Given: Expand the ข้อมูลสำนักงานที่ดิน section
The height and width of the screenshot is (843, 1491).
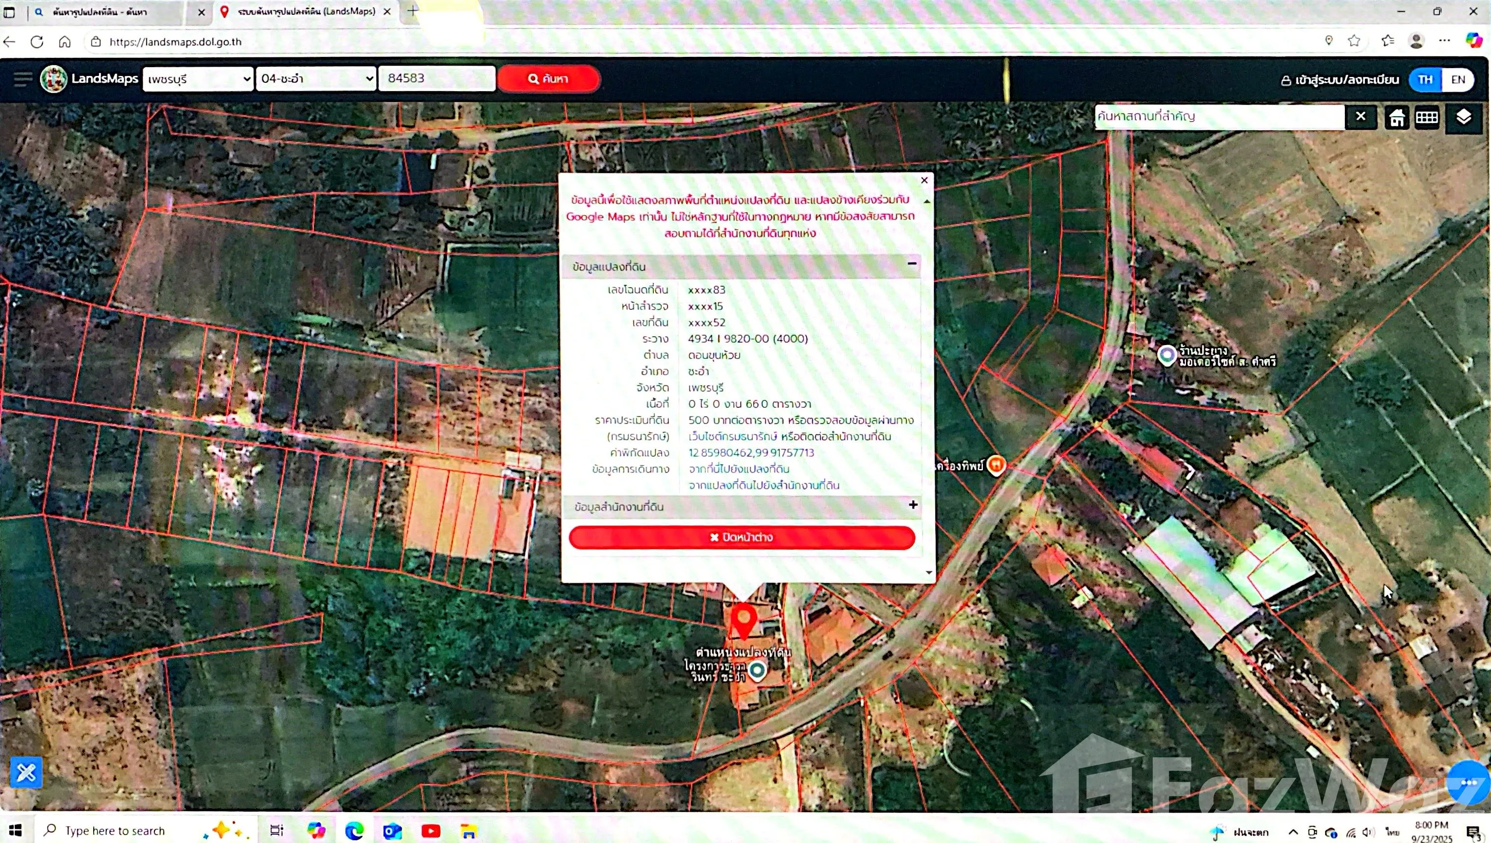Looking at the screenshot, I should [913, 505].
